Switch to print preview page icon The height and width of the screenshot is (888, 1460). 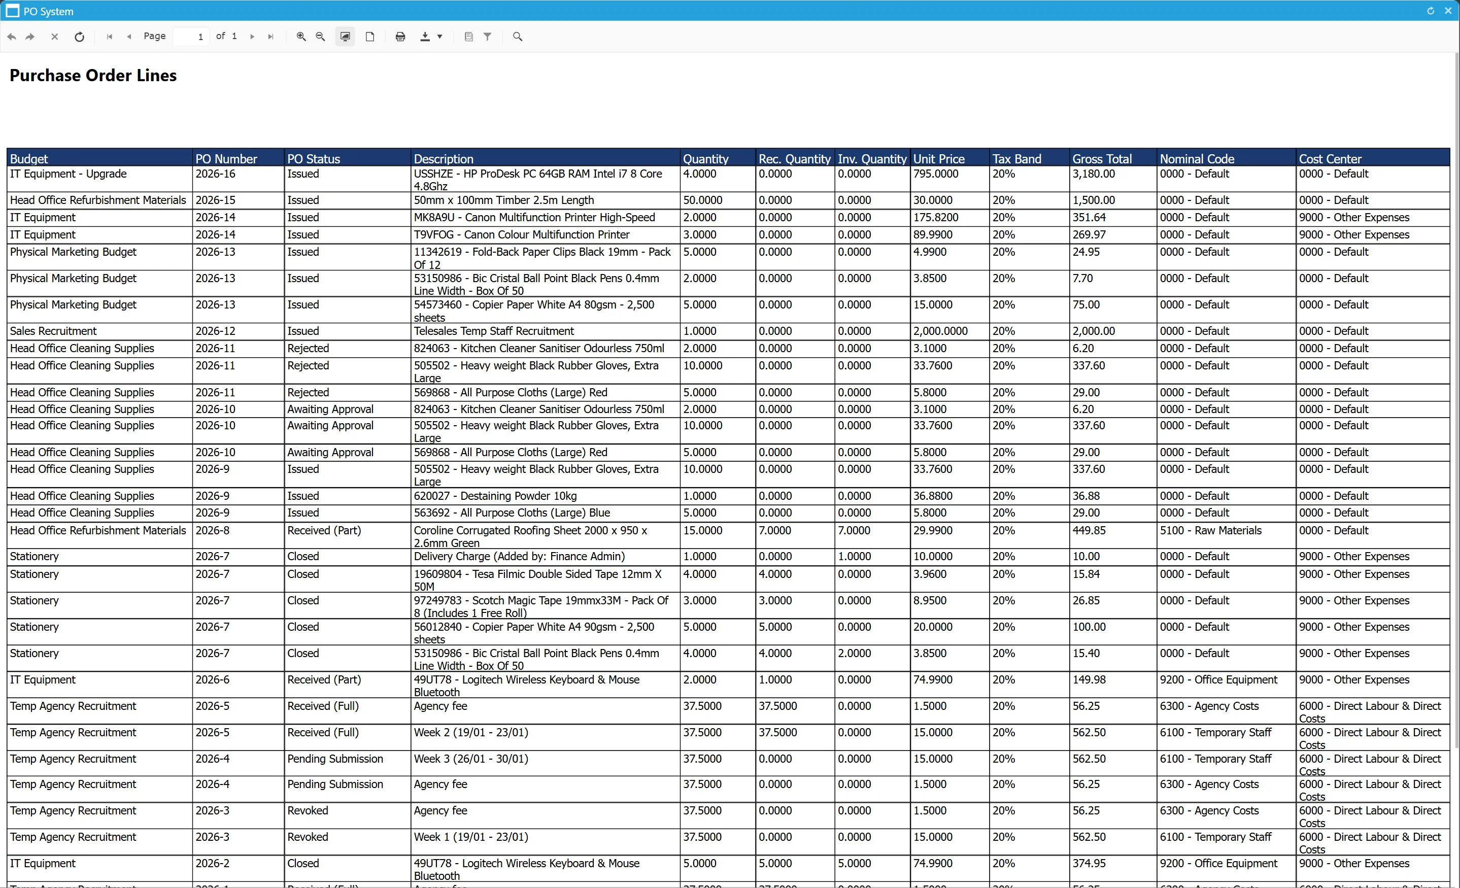tap(370, 37)
